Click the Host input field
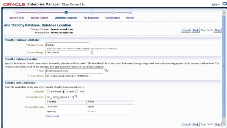This screenshot has height=128, width=227. pos(74,71)
